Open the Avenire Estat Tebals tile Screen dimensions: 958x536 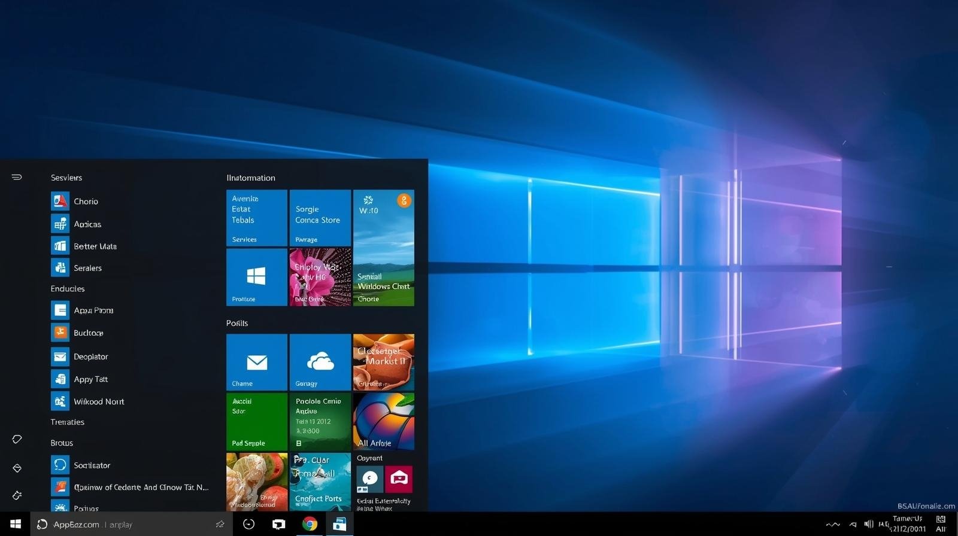(257, 218)
